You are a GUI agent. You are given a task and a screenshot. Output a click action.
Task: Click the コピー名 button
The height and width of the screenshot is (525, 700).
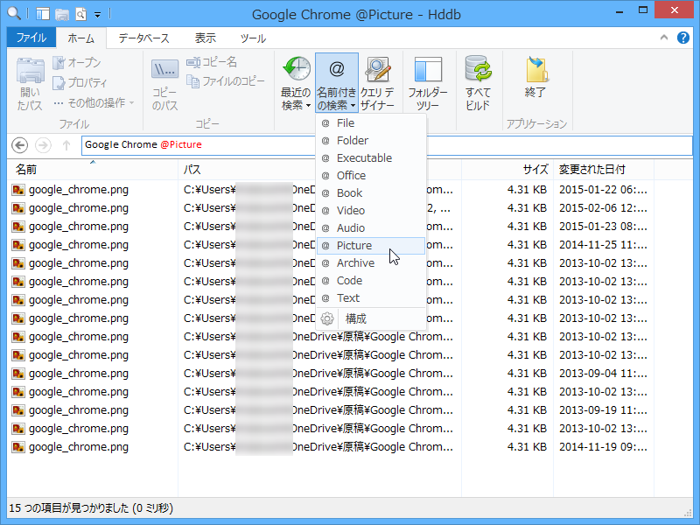tap(211, 62)
